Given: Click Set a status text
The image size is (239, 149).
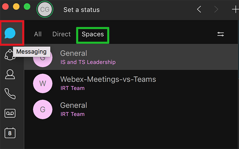Looking at the screenshot, I should [x=82, y=10].
